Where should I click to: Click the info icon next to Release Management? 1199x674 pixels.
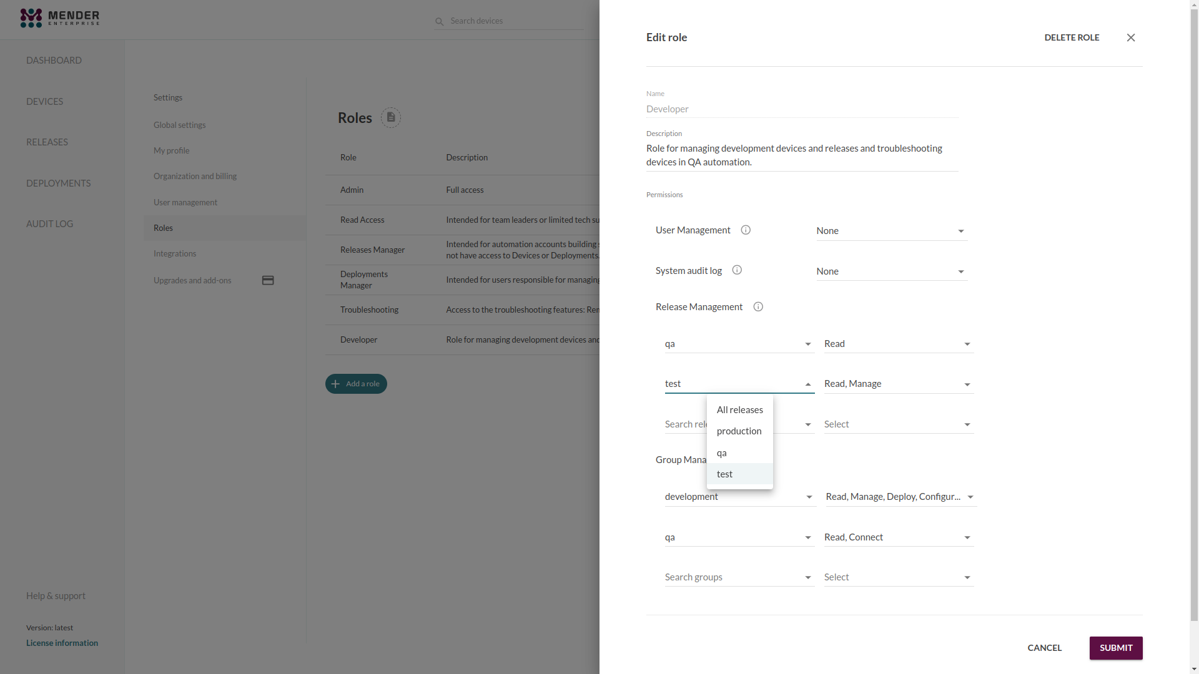(x=757, y=306)
